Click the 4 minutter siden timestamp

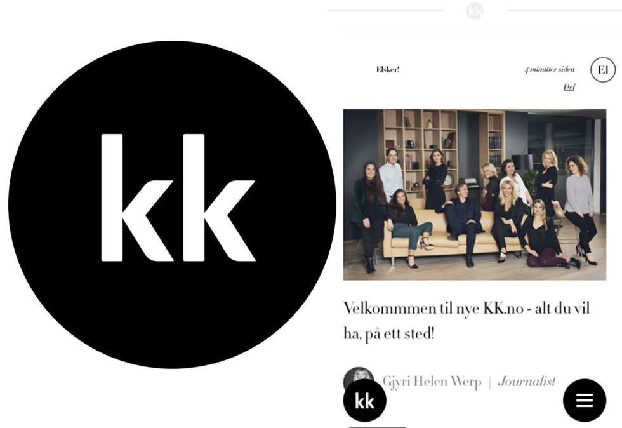[x=550, y=69]
